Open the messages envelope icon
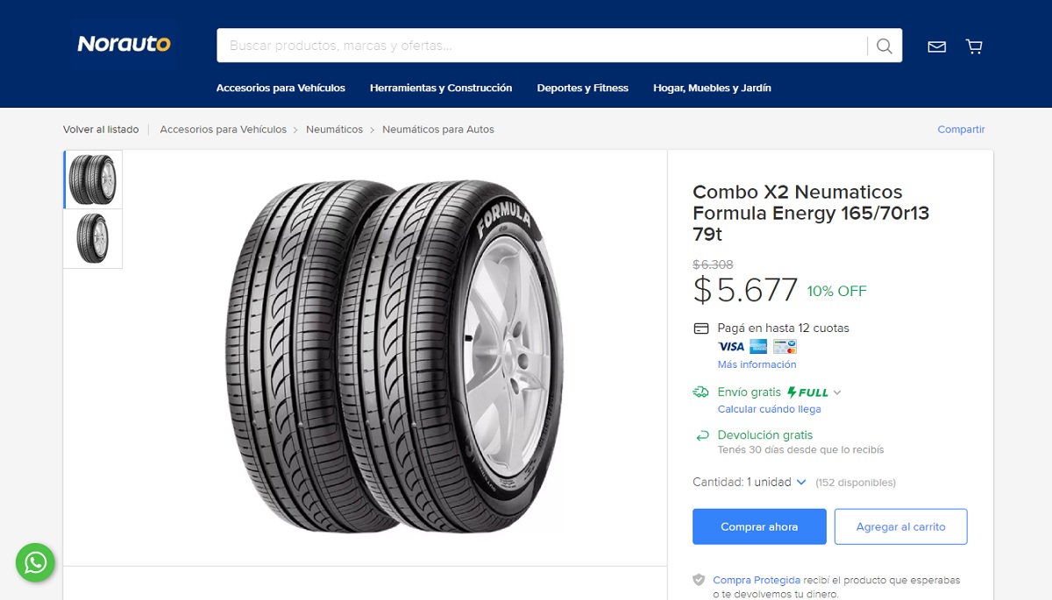1052x600 pixels. [936, 46]
